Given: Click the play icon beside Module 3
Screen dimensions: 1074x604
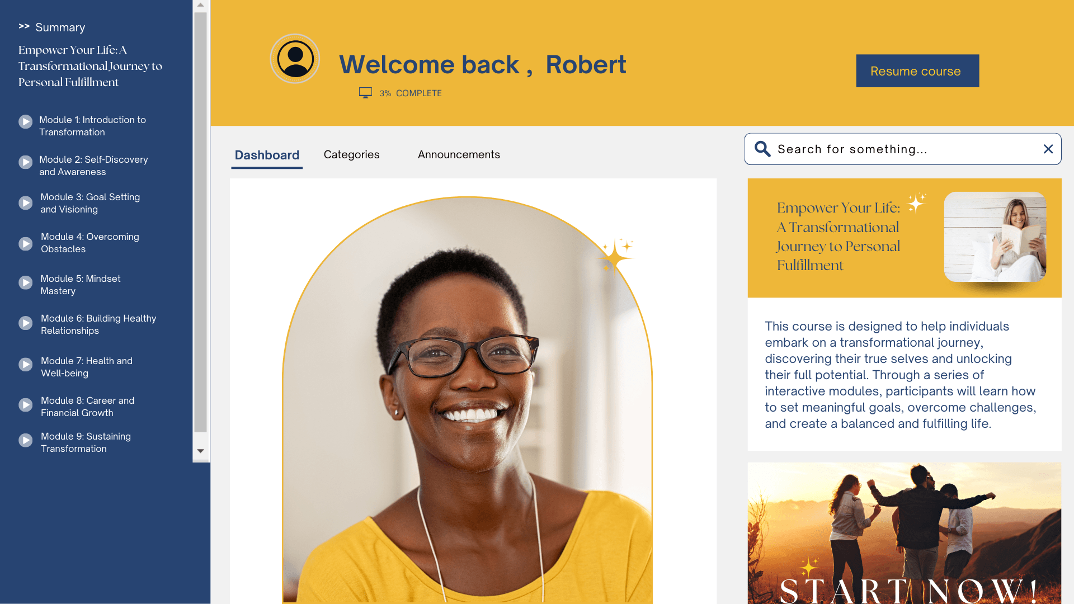Looking at the screenshot, I should click(x=26, y=203).
